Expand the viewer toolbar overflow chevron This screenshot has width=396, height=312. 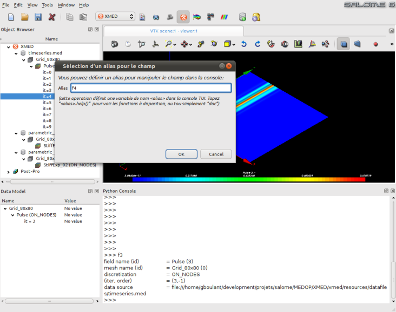[x=392, y=44]
